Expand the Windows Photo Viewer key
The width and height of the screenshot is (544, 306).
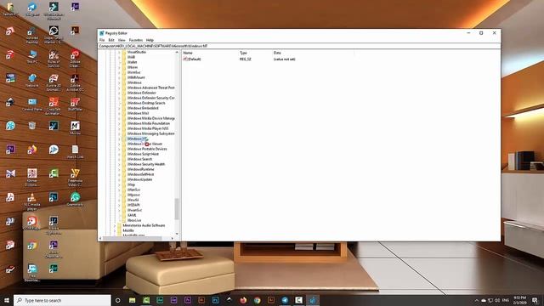tap(119, 144)
